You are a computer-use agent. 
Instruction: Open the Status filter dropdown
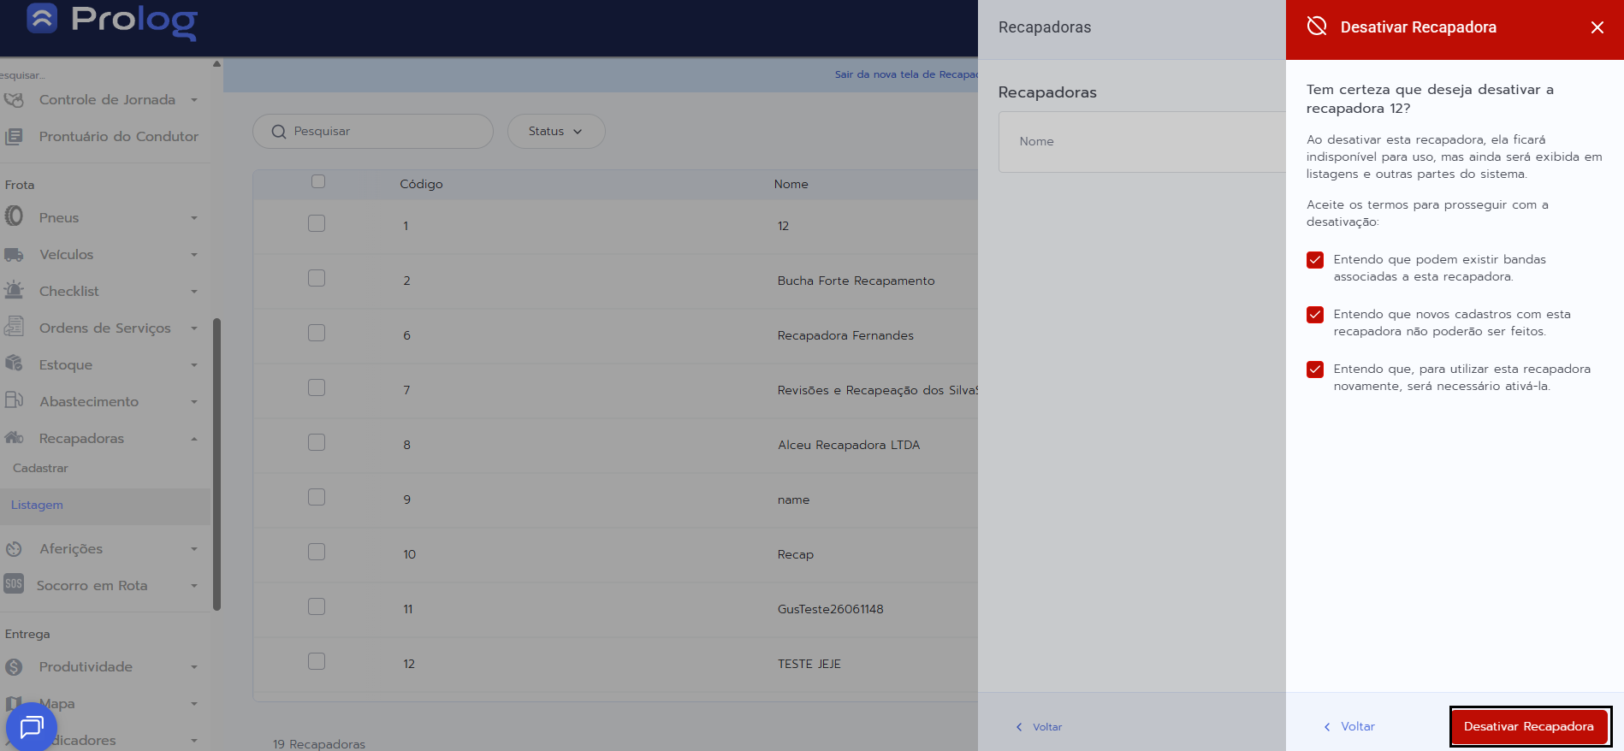click(555, 132)
